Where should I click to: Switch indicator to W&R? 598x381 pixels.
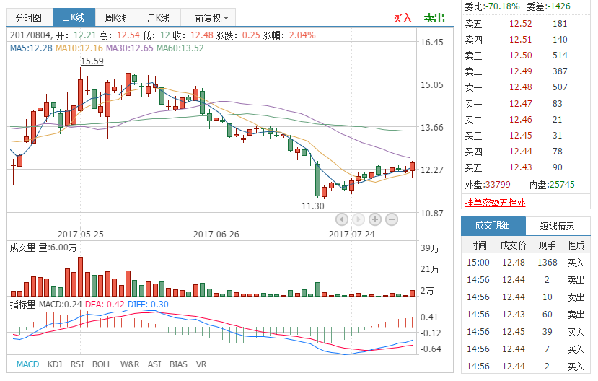(130, 364)
